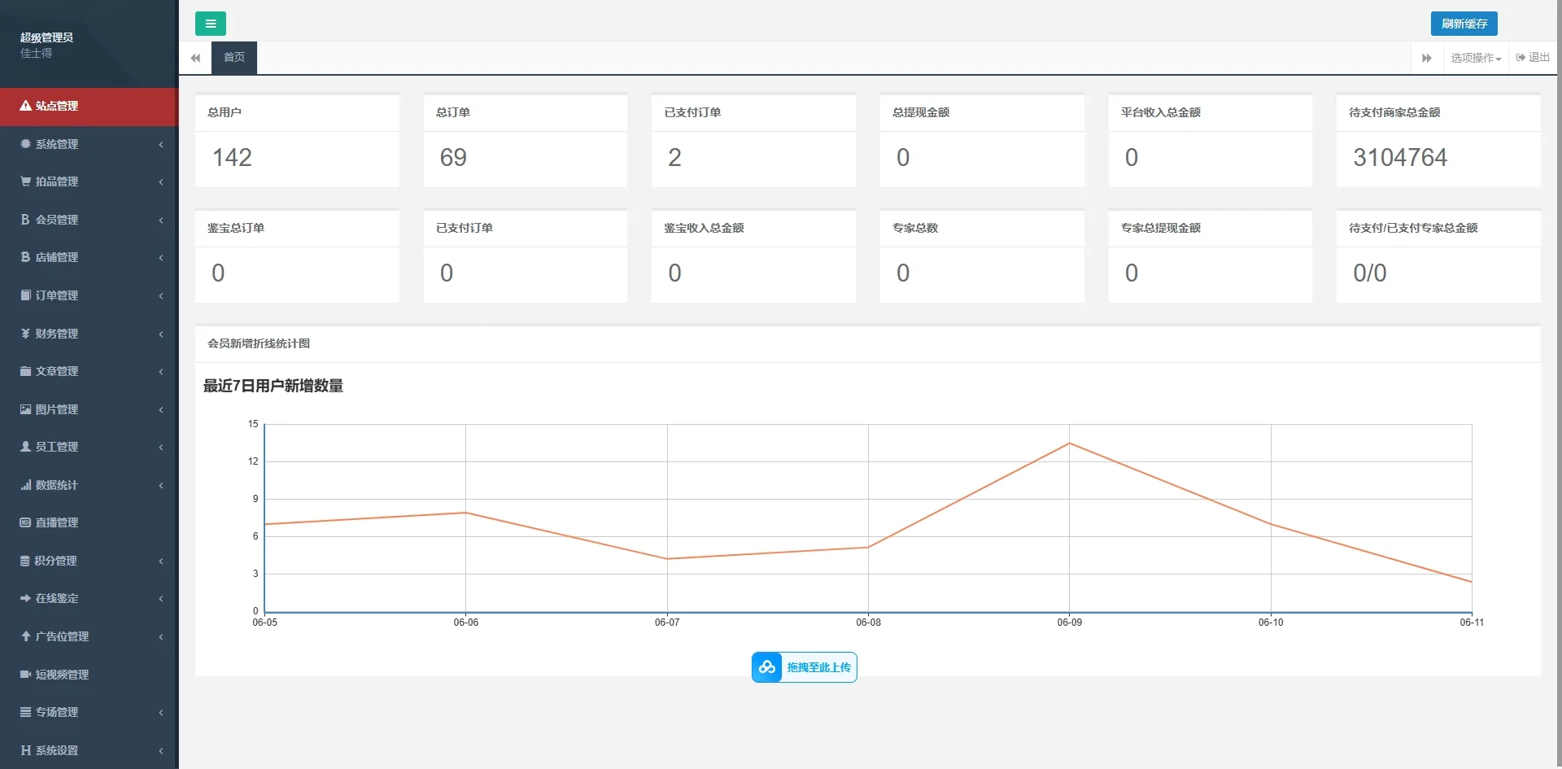Click the 佳士得 text under the username
The width and height of the screenshot is (1562, 769).
[36, 53]
